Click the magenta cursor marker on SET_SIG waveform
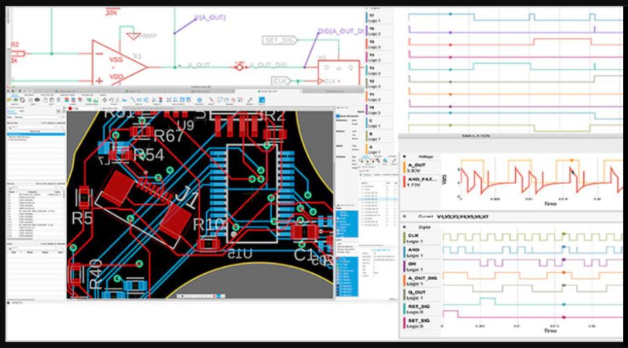 [x=563, y=317]
